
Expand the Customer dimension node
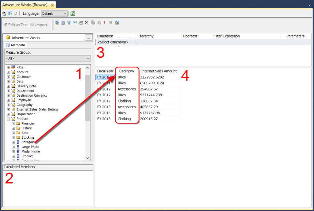click(9, 77)
